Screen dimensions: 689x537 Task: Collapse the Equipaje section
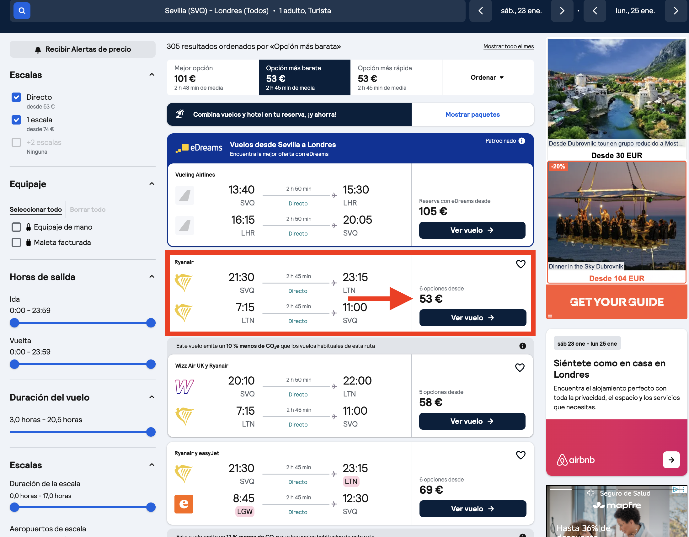point(152,184)
